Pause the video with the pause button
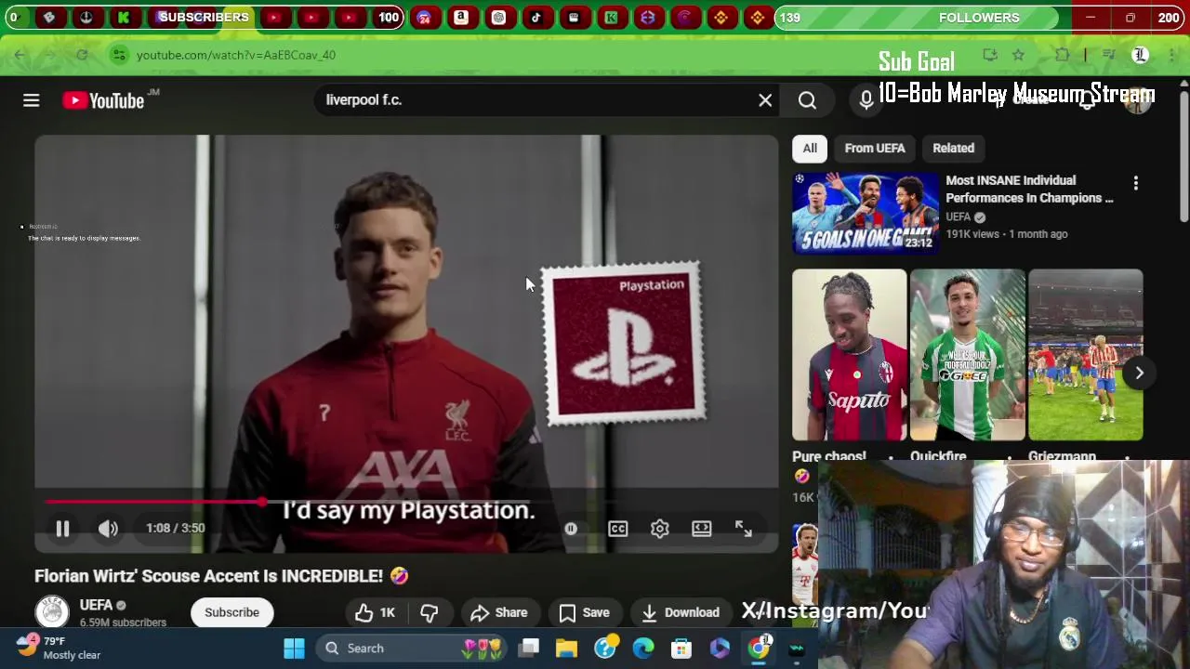1190x669 pixels. click(x=62, y=528)
